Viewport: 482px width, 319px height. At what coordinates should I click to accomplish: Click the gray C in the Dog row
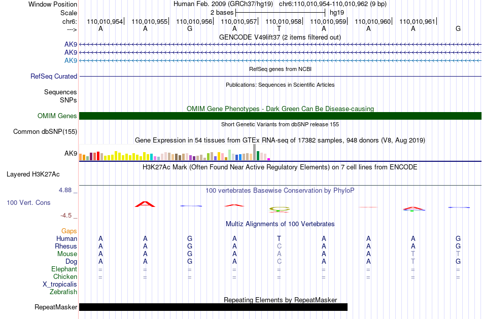point(279,262)
